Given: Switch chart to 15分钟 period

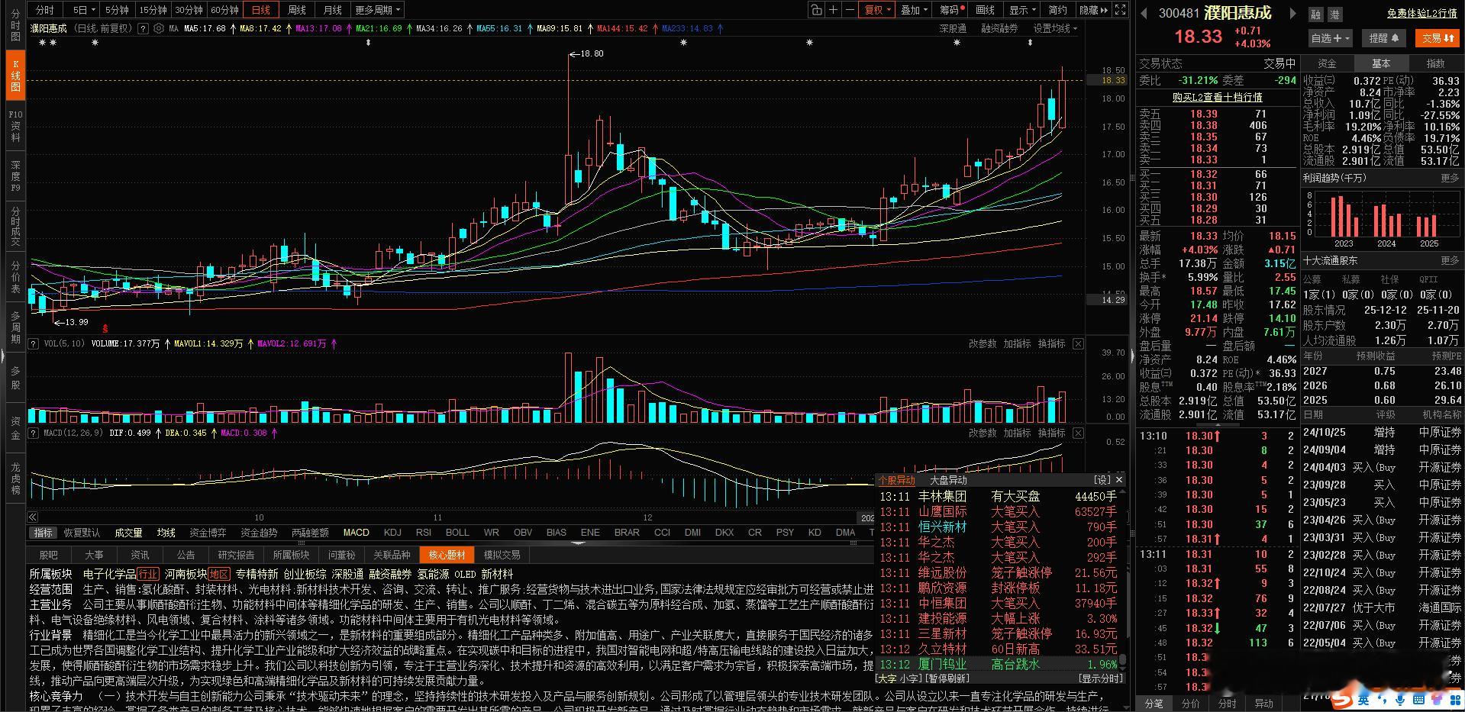Looking at the screenshot, I should (x=153, y=10).
